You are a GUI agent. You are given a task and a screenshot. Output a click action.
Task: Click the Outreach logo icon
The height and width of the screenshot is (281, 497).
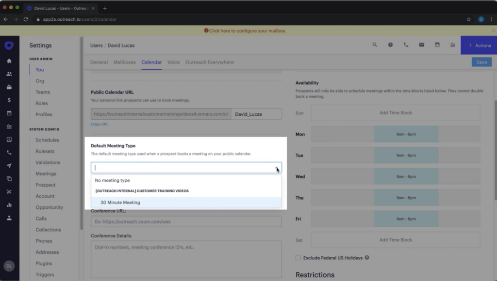(9, 46)
